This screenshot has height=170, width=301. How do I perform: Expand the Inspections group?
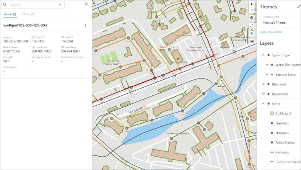pyautogui.click(x=263, y=94)
